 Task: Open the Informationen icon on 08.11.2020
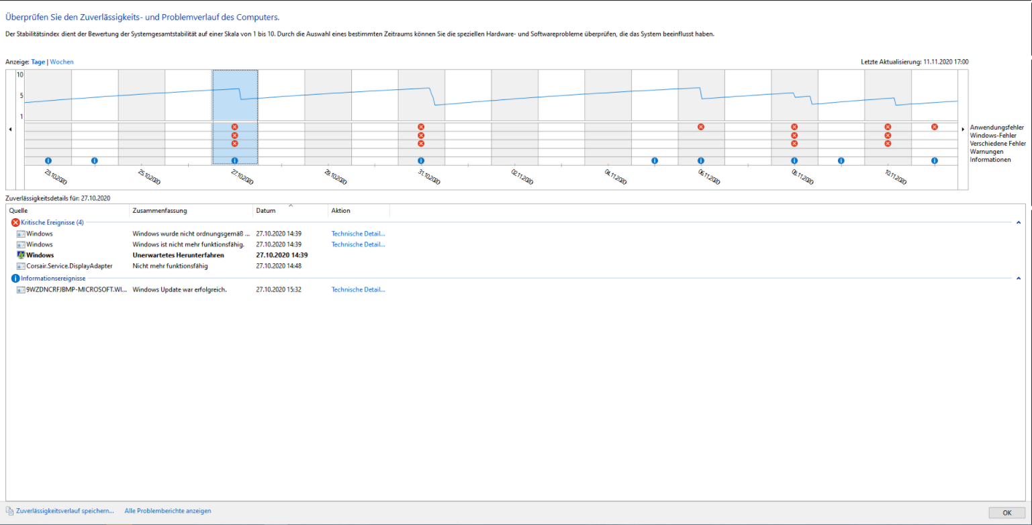(794, 160)
